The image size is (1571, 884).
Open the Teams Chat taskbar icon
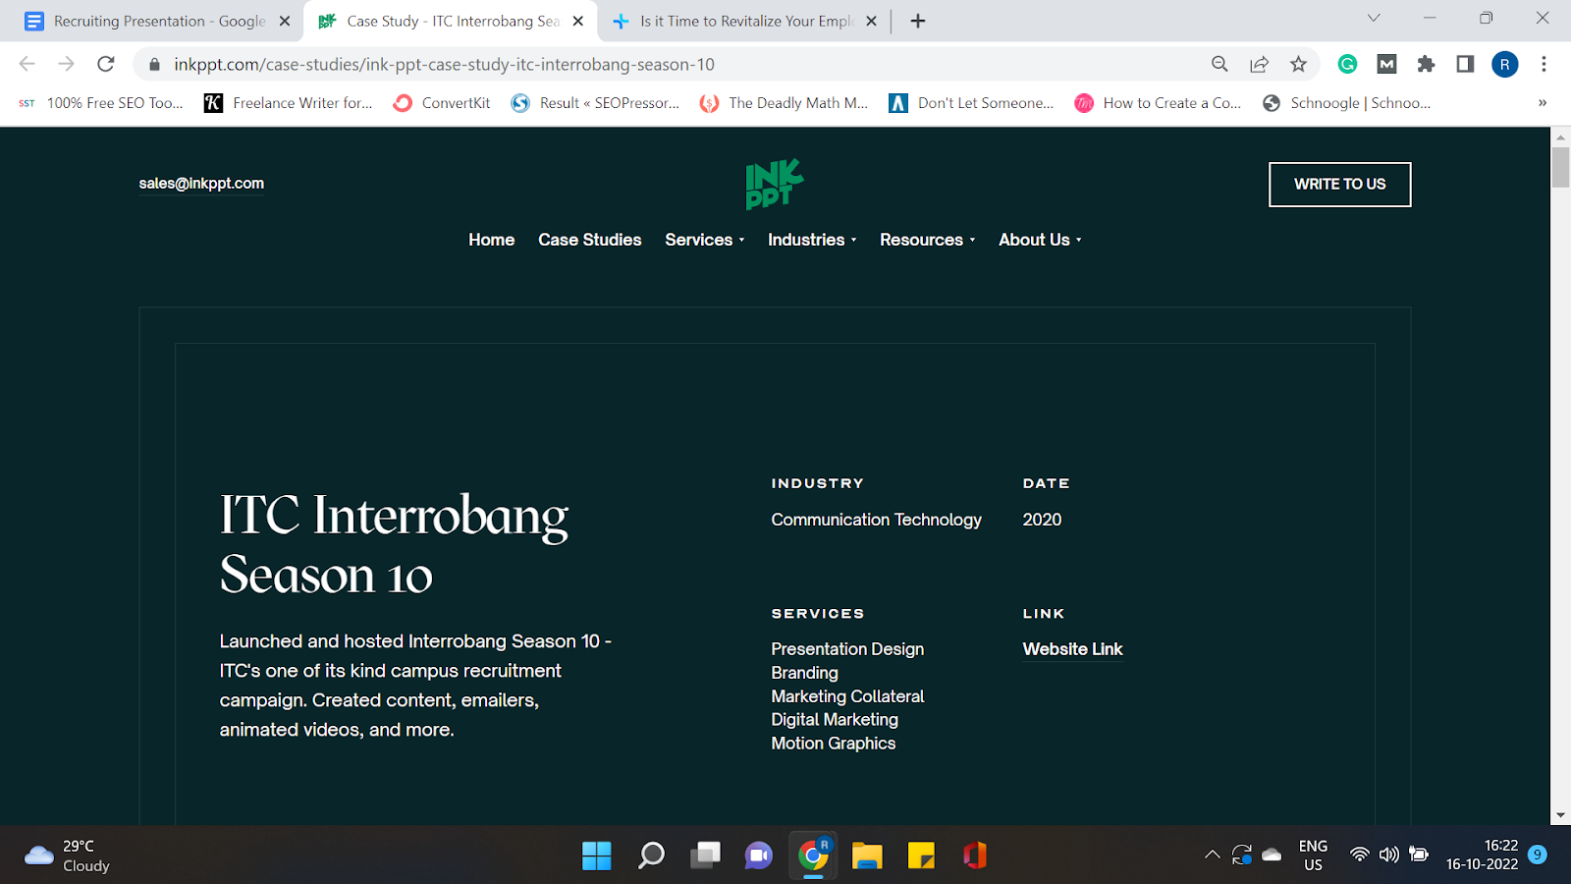pyautogui.click(x=758, y=856)
